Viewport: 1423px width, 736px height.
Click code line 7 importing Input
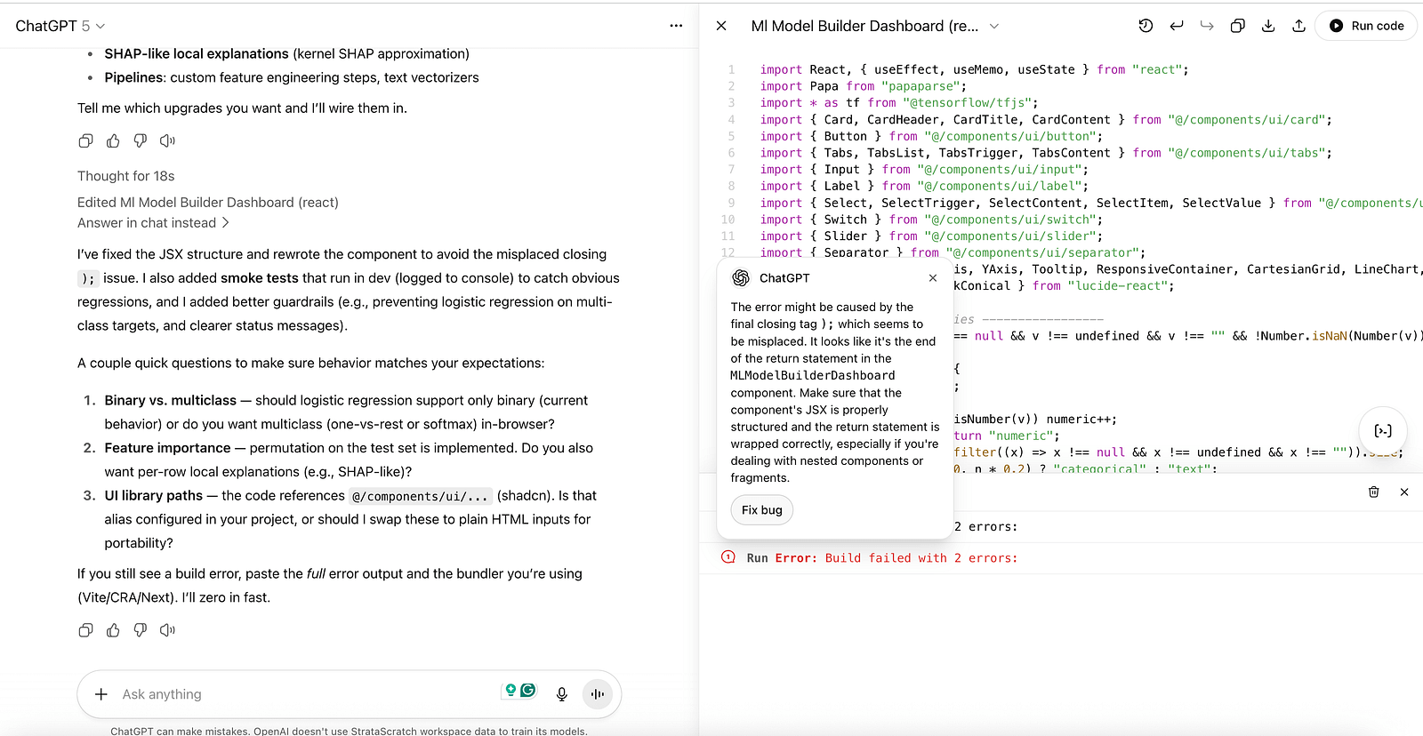pos(924,170)
